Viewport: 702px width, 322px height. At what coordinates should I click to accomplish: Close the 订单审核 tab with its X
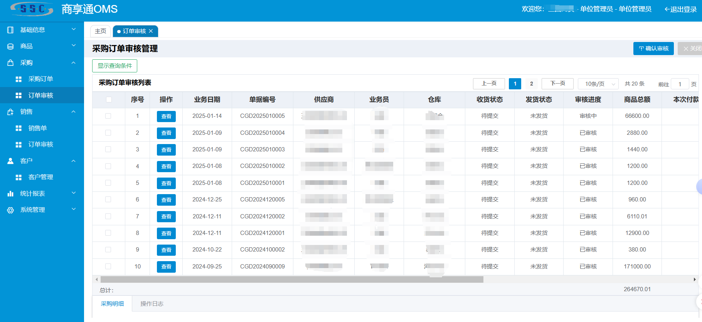tap(151, 31)
